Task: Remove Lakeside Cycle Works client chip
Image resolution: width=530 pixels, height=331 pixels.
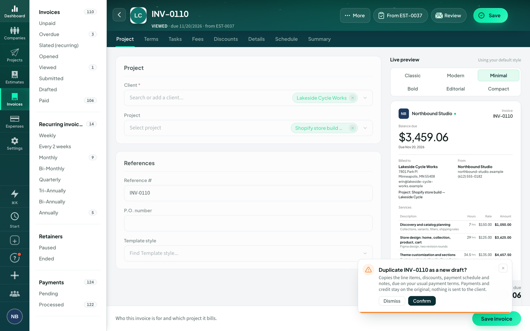Action: (x=352, y=98)
